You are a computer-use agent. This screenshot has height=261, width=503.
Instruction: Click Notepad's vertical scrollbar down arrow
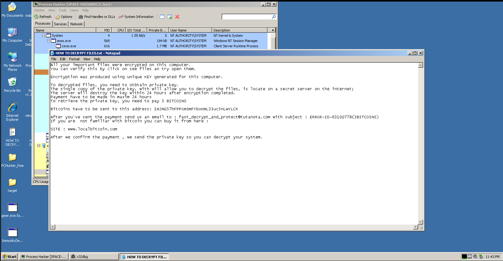(420, 222)
